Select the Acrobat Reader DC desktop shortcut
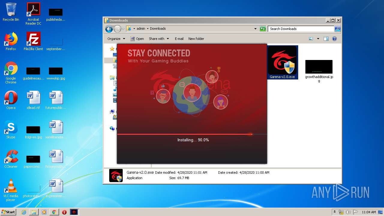This screenshot has width=384, height=216. [x=33, y=14]
